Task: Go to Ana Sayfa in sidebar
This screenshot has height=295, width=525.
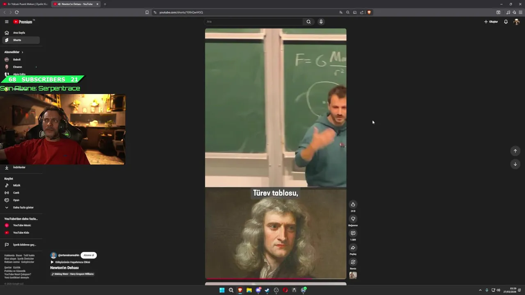Action: 21,33
